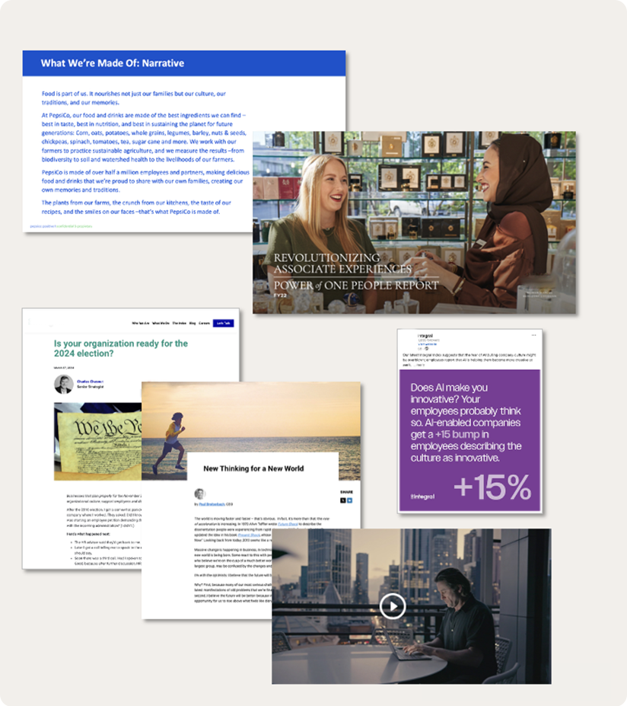
Task: Open the What We Do nav item
Action: [161, 323]
